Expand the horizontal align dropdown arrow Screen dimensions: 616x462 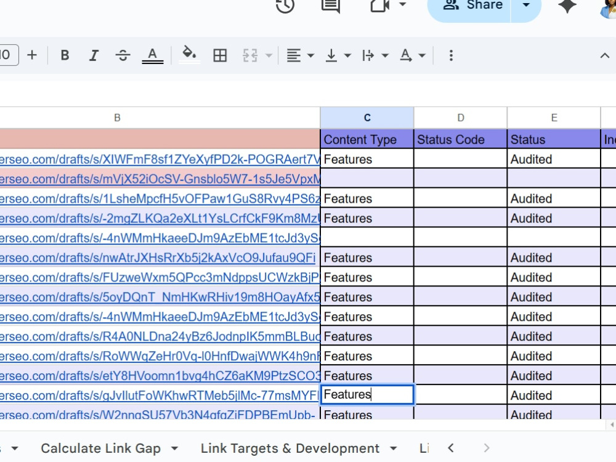(310, 55)
